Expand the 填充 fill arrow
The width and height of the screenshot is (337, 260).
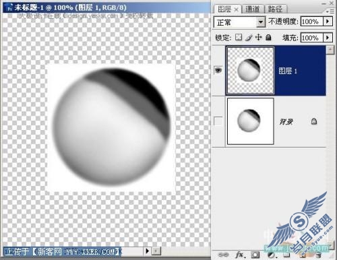[328, 38]
